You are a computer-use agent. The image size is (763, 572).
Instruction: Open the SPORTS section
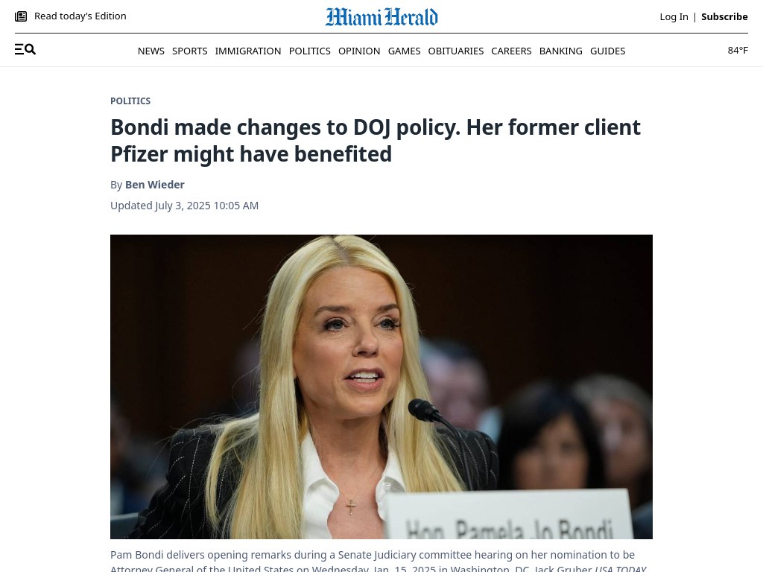(x=190, y=51)
